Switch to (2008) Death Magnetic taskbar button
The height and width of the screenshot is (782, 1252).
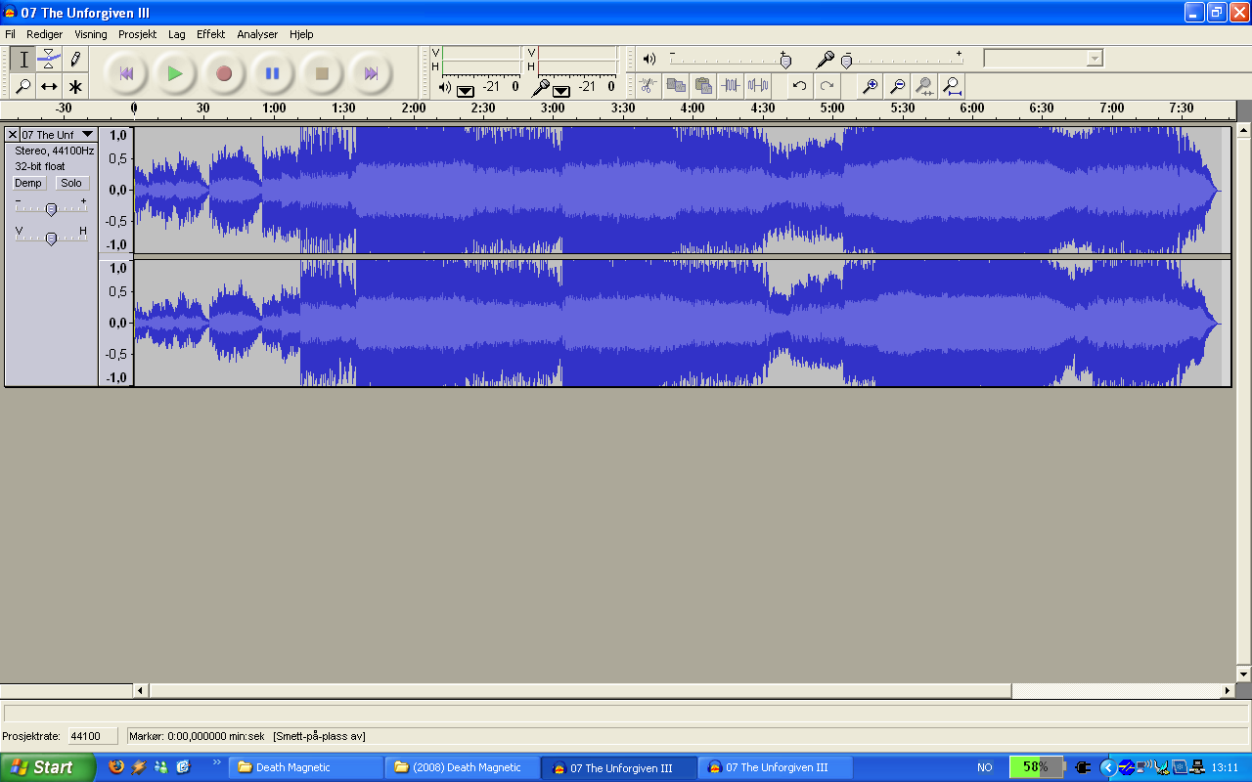pyautogui.click(x=461, y=767)
